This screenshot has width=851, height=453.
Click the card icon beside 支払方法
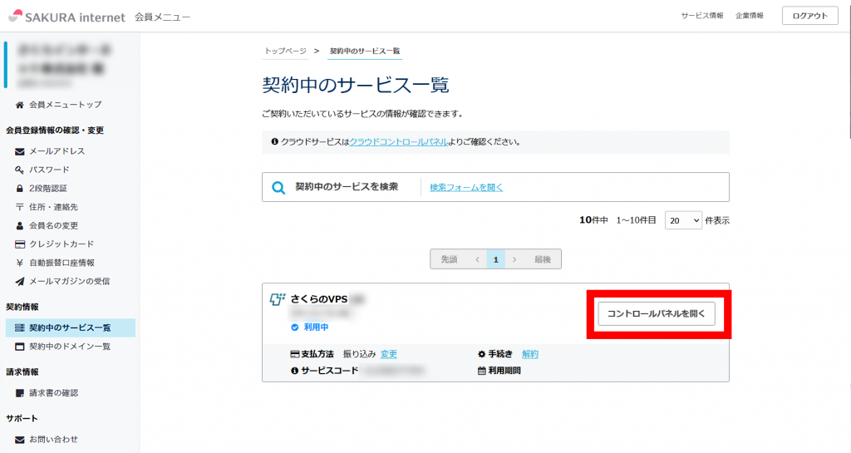[x=295, y=354]
